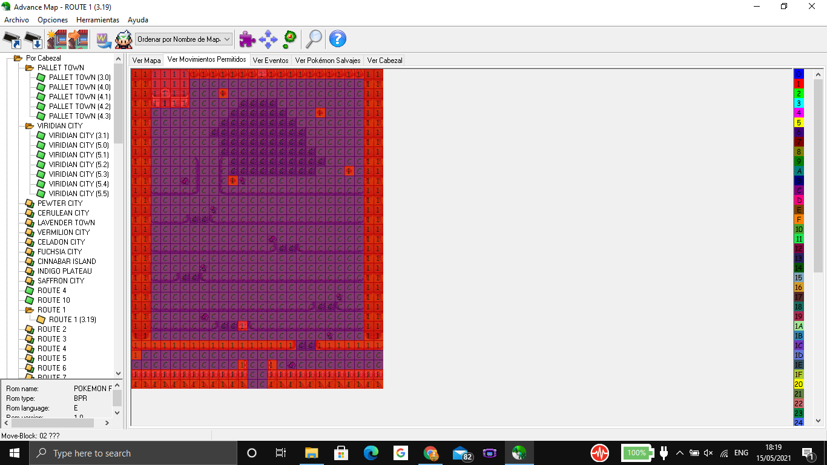
Task: Open the header editor trainer sprite icon
Action: click(124, 39)
